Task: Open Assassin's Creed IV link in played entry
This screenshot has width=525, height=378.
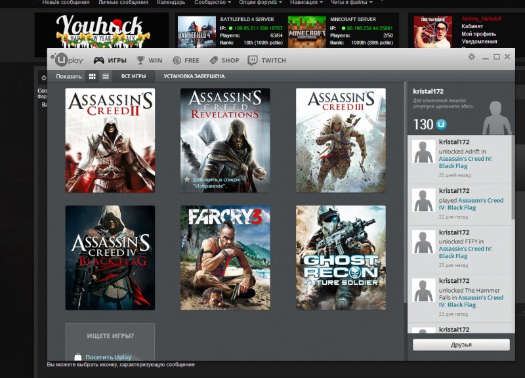Action: [471, 204]
